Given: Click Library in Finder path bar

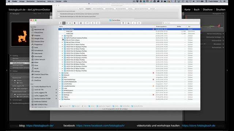Looking at the screenshot, I should click(91, 106).
